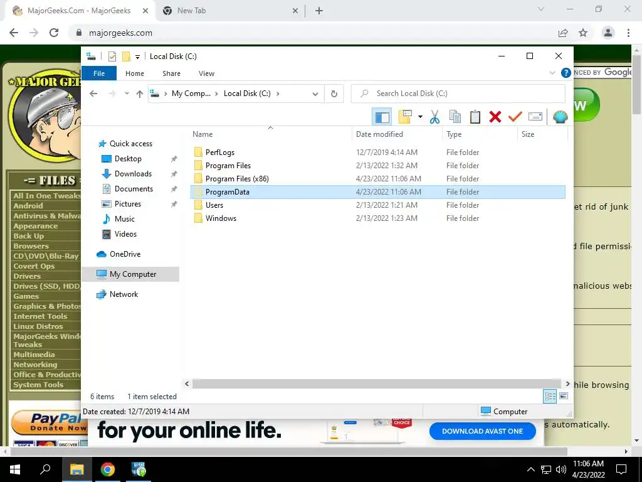Screen dimensions: 642x482
Task: Select the Users folder
Action: click(x=214, y=205)
